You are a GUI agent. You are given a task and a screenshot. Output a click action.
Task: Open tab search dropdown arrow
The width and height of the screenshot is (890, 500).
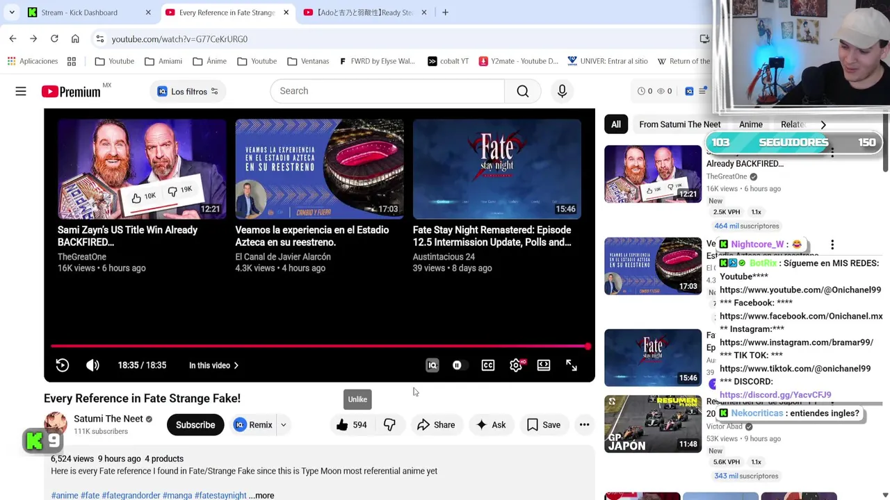point(12,12)
